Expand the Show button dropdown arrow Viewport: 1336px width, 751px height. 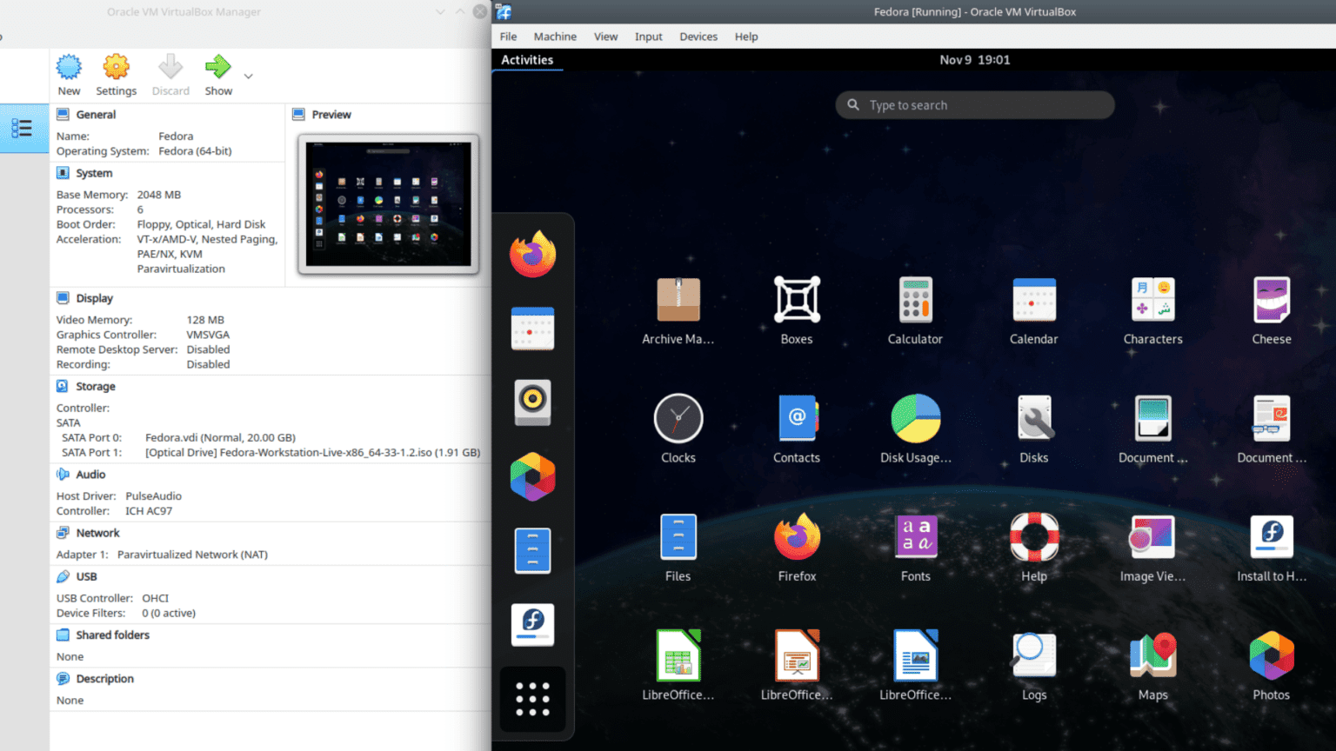point(248,75)
